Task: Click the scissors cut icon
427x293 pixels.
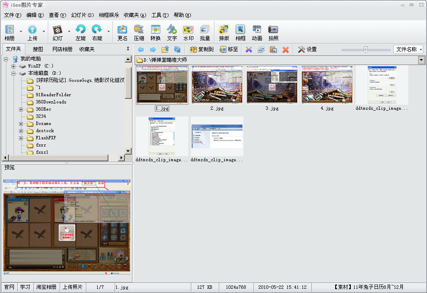Action: 249,49
